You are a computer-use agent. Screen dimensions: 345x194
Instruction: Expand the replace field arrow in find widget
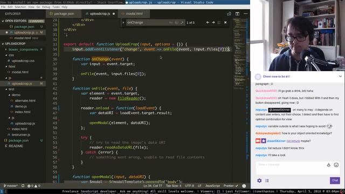[x=123, y=23]
